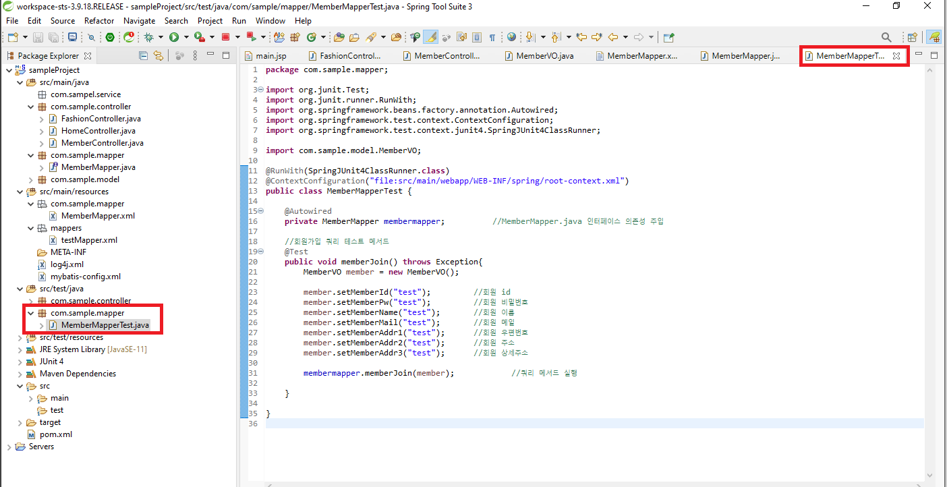Image resolution: width=947 pixels, height=487 pixels.
Task: Click the Open Type toolbar icon
Action: tap(339, 37)
